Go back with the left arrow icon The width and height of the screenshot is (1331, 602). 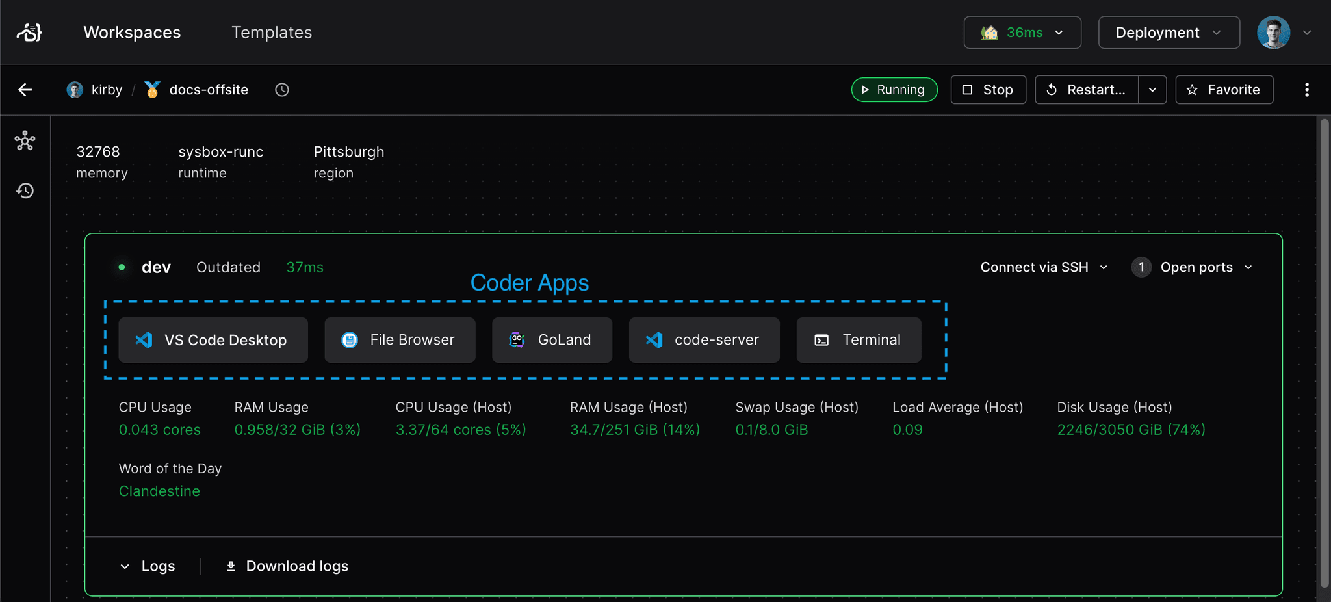tap(25, 90)
